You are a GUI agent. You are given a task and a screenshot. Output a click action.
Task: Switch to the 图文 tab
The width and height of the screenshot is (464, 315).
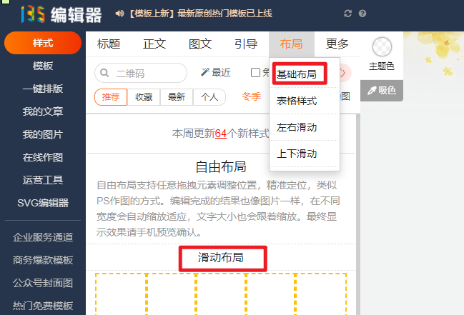click(200, 44)
